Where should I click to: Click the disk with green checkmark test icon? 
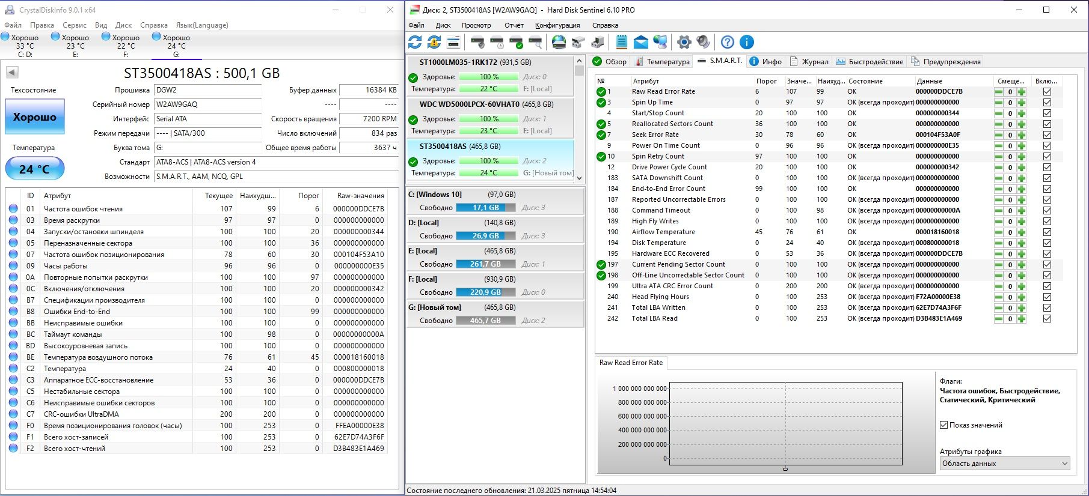pyautogui.click(x=516, y=42)
